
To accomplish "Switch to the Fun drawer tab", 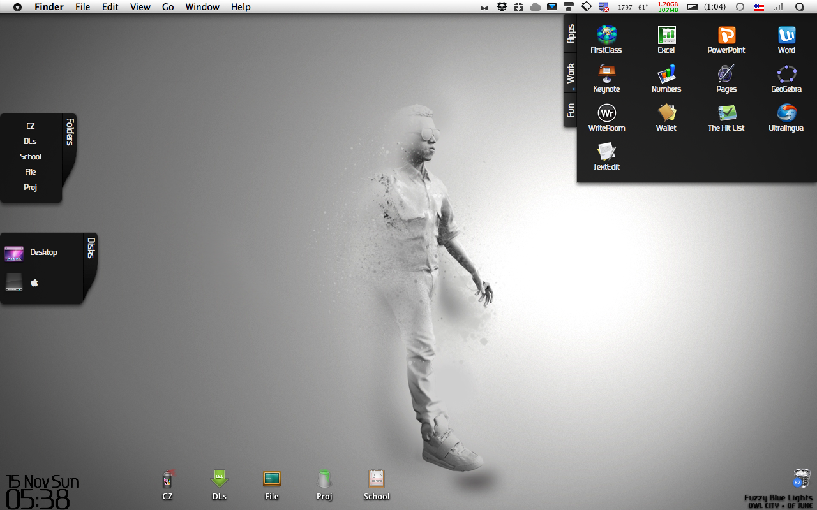I will [x=571, y=110].
